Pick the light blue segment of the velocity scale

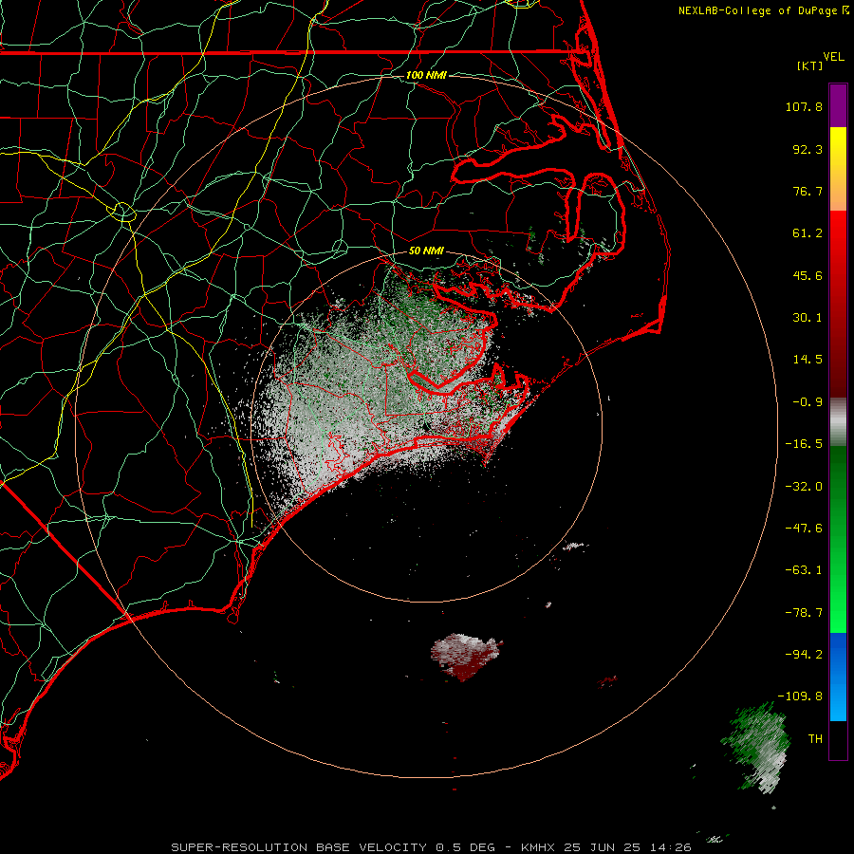(838, 702)
